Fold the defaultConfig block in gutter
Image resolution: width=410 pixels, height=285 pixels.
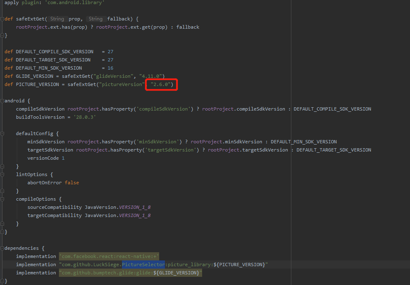tap(2, 133)
